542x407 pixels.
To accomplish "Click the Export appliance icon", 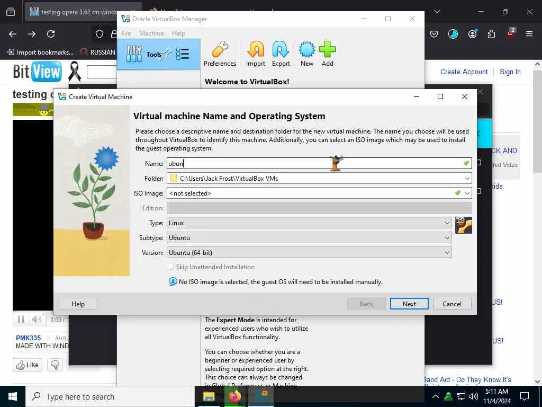I will tap(281, 49).
